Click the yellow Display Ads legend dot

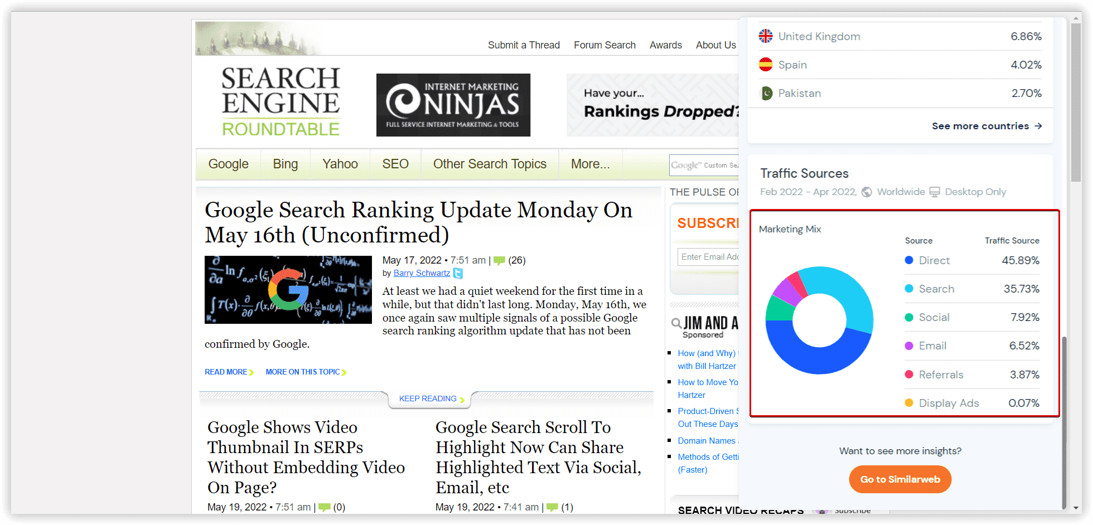pos(909,403)
